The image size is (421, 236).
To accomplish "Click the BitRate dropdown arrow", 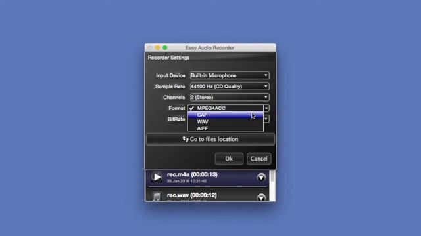I will (x=266, y=119).
